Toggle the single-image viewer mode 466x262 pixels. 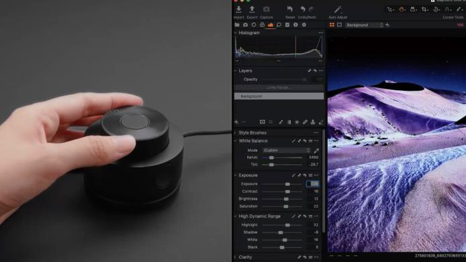click(x=339, y=25)
